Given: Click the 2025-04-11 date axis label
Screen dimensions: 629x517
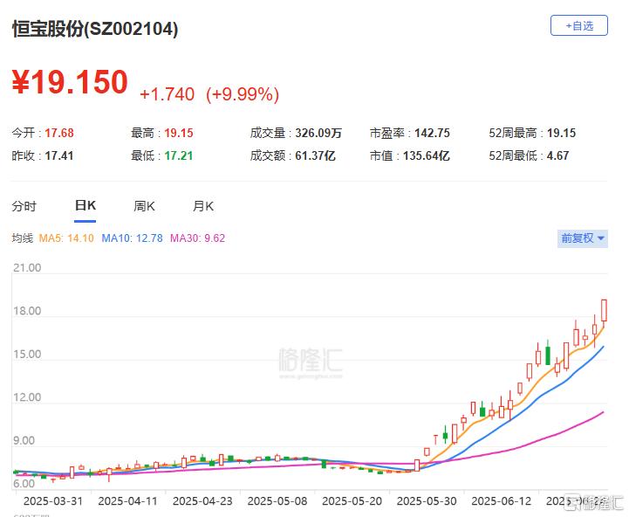Looking at the screenshot, I should (127, 501).
